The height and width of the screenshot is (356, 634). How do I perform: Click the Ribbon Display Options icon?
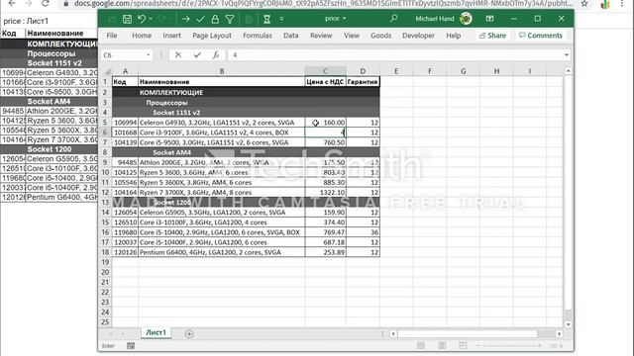coord(489,19)
